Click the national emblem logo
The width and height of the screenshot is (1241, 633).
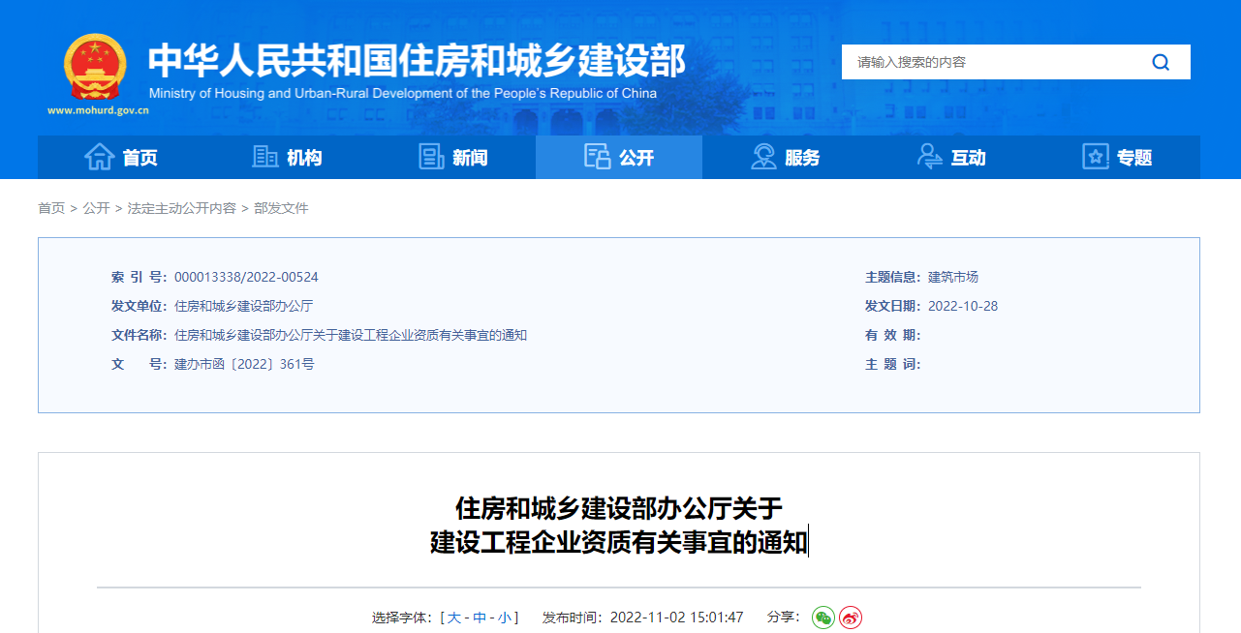coord(95,68)
